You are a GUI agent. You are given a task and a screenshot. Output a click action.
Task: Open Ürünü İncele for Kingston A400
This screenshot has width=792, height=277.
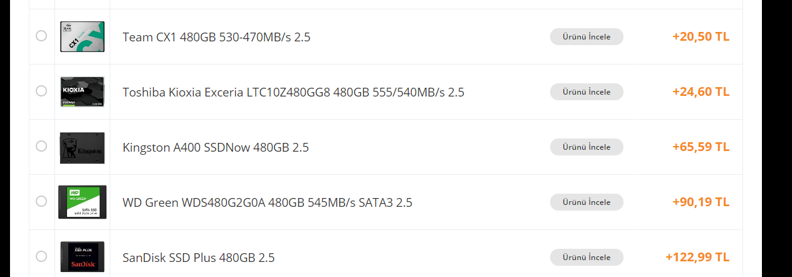586,147
